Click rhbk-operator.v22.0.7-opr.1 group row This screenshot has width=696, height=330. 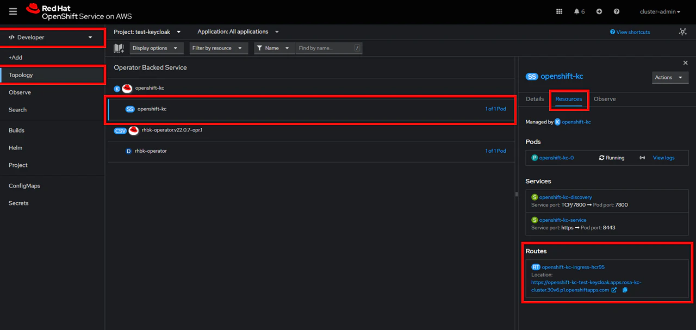(312, 130)
